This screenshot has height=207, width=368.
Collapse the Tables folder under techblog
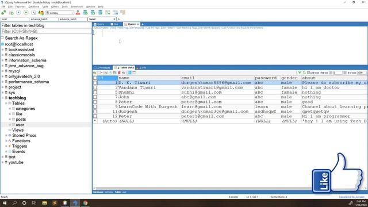point(6,103)
